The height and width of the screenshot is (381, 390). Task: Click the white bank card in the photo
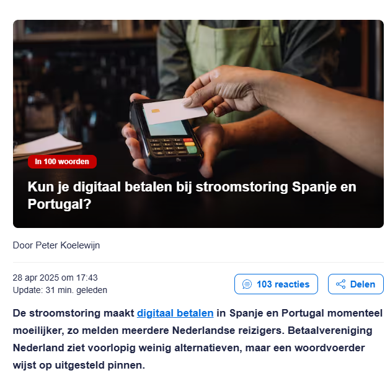(x=175, y=111)
